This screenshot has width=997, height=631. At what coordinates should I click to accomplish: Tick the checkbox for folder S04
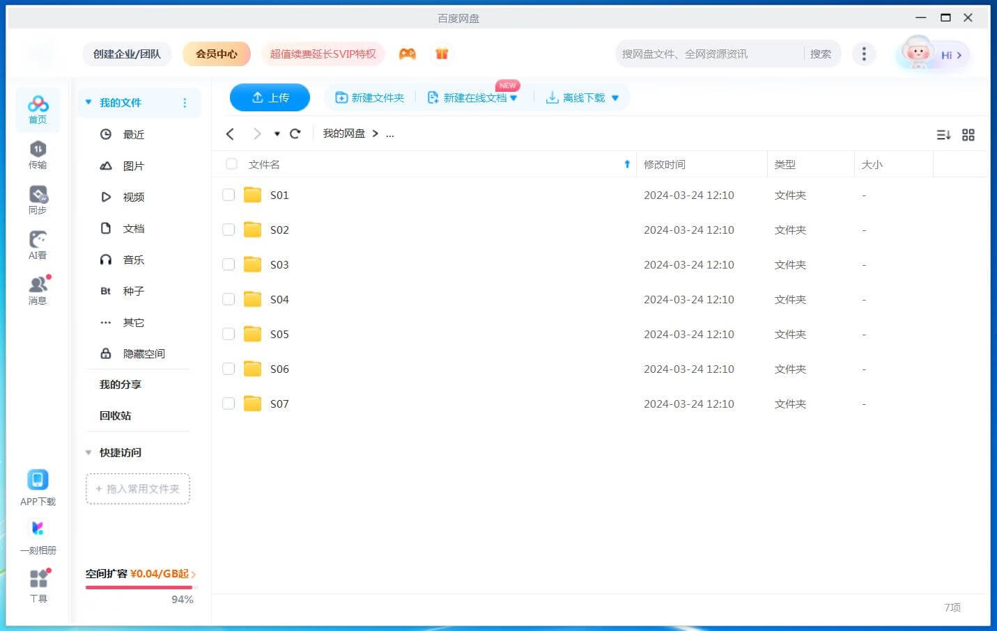(229, 299)
